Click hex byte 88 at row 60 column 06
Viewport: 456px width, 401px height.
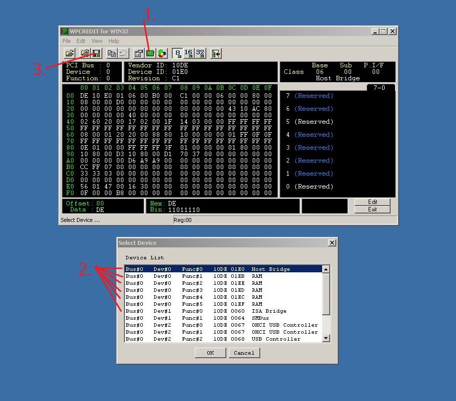[156, 135]
